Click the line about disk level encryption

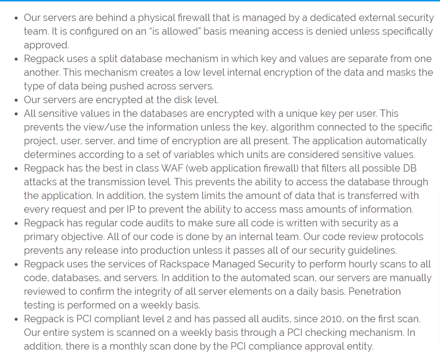tap(121, 100)
